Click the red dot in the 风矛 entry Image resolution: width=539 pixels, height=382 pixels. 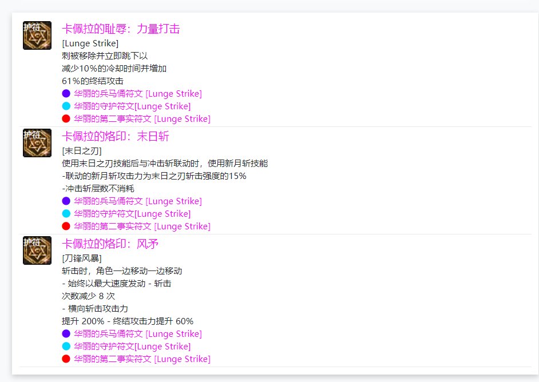pyautogui.click(x=66, y=359)
